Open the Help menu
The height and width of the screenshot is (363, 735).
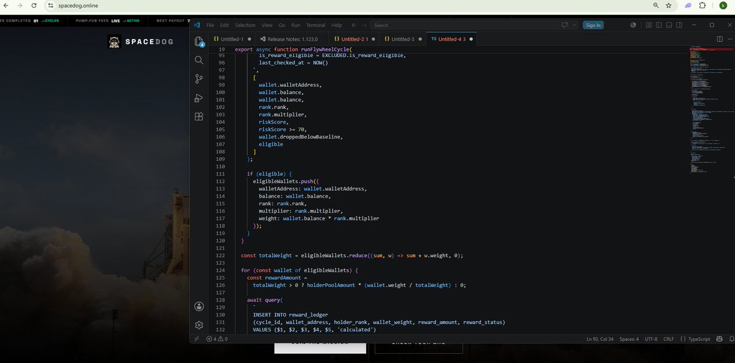(336, 25)
